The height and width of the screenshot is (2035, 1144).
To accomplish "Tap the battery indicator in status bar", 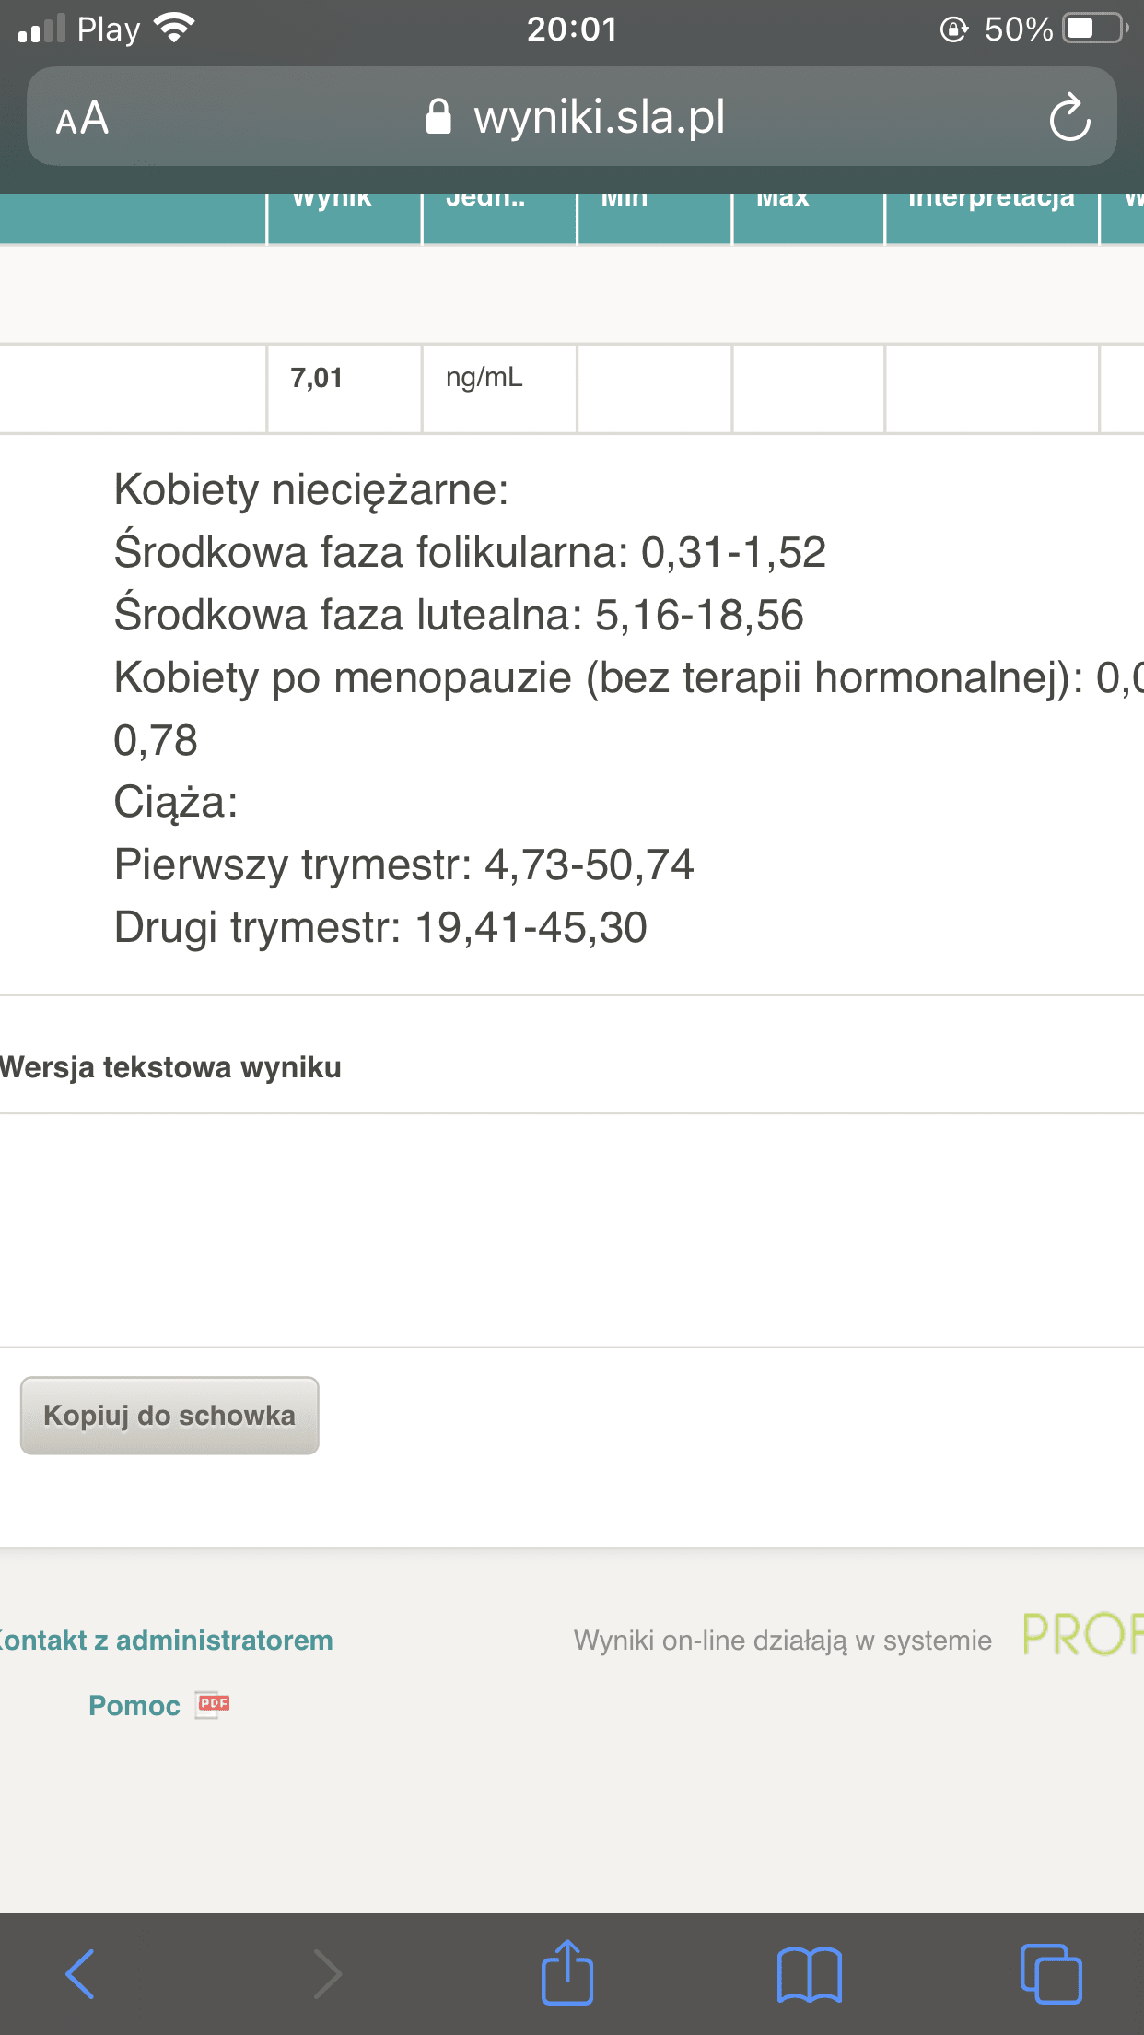I will click(1093, 29).
